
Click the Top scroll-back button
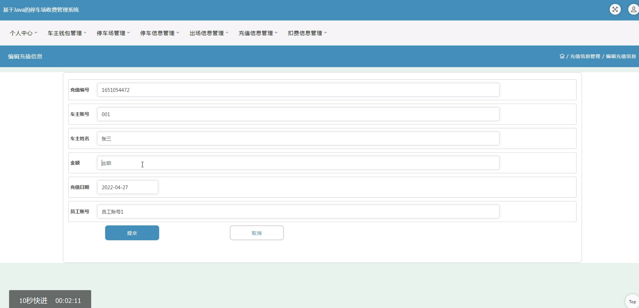pyautogui.click(x=632, y=301)
